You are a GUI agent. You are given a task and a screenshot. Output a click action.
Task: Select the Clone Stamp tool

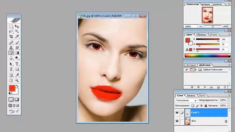(x=11, y=48)
